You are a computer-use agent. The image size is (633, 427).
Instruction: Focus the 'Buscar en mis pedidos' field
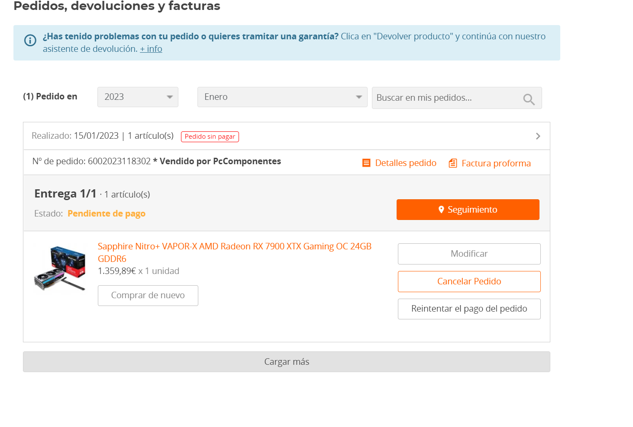[446, 98]
